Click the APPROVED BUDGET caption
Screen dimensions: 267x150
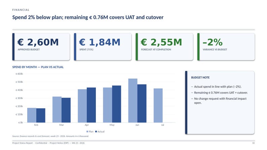pos(29,49)
